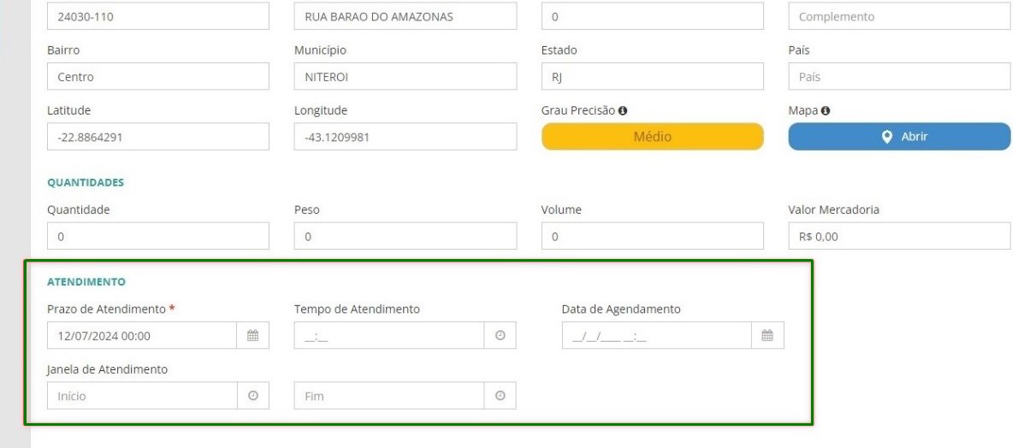Click the Volume input field
Screen dimensions: 1024x448
[x=652, y=236]
